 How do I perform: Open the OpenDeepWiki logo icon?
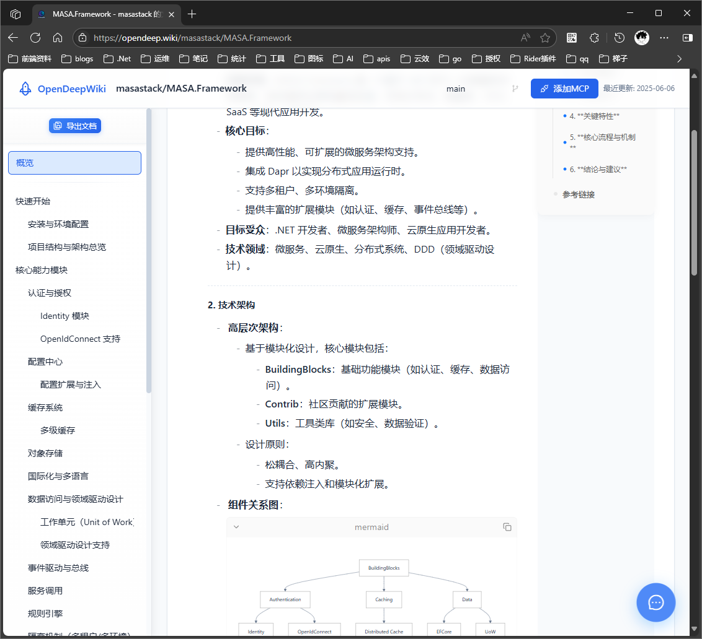(25, 89)
